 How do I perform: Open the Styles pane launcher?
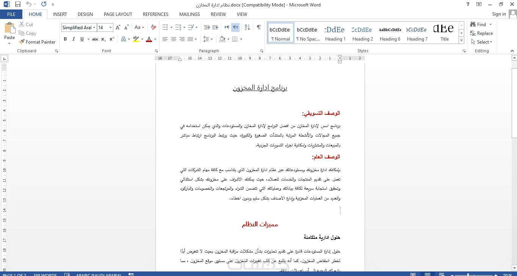click(464, 51)
